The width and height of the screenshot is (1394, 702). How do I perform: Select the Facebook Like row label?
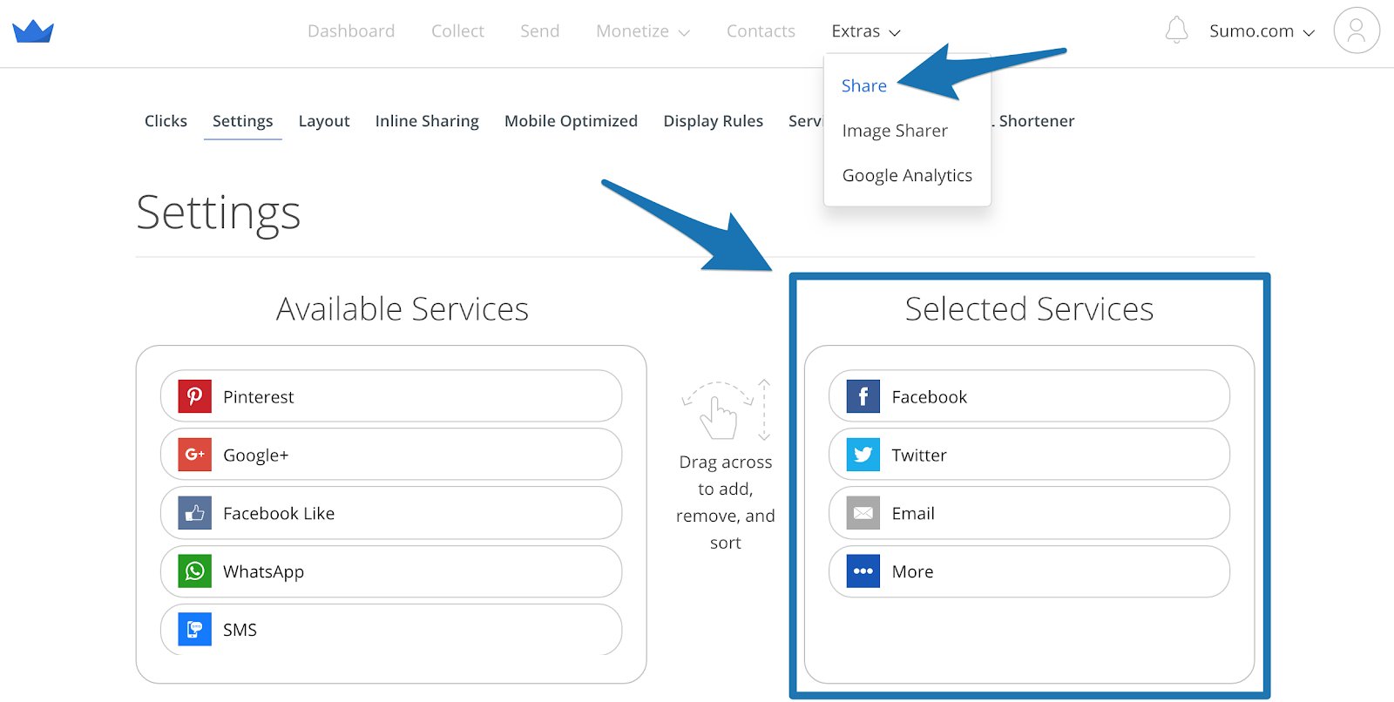279,514
